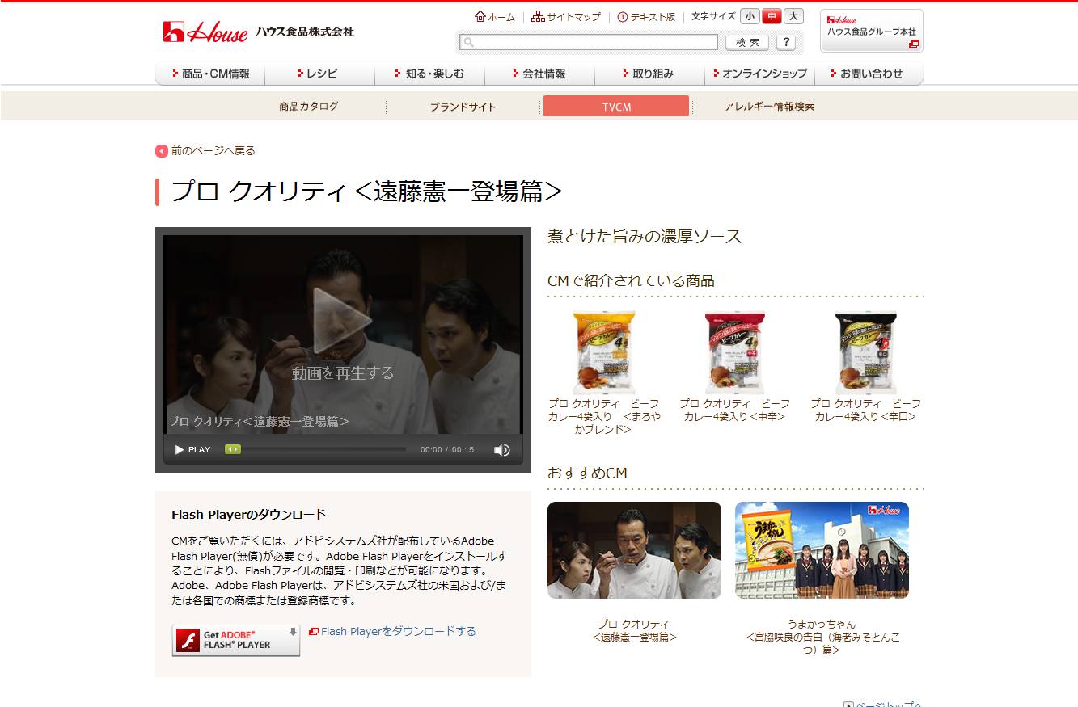Select the 商品カタログ tab
The width and height of the screenshot is (1078, 707).
tap(309, 106)
